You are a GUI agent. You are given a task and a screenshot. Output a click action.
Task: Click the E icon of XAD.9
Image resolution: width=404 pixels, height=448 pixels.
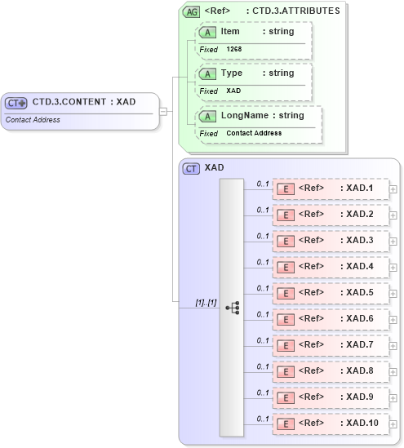[x=286, y=398]
